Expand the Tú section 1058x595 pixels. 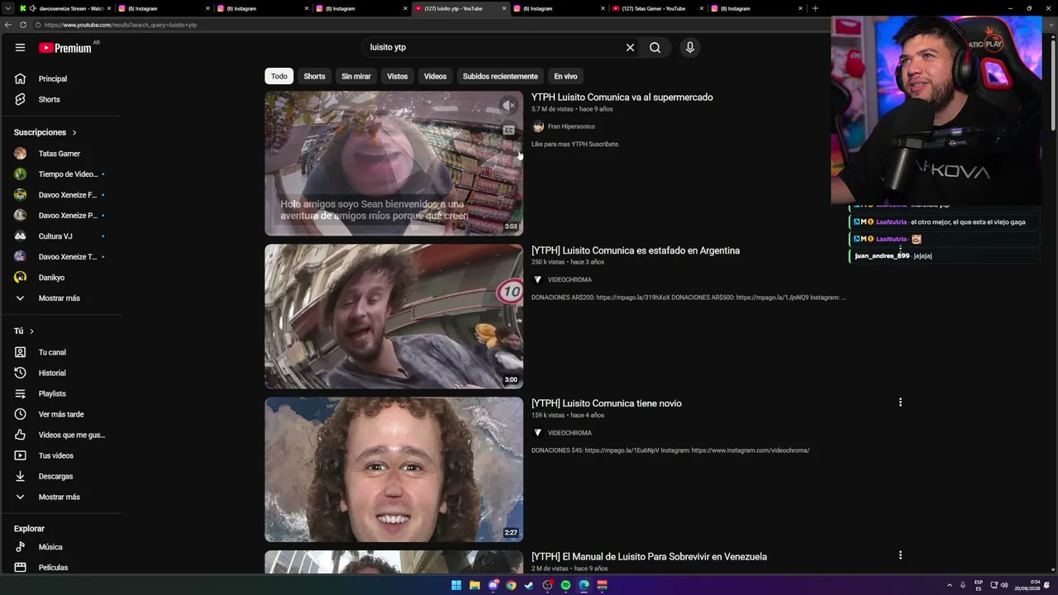(x=24, y=331)
